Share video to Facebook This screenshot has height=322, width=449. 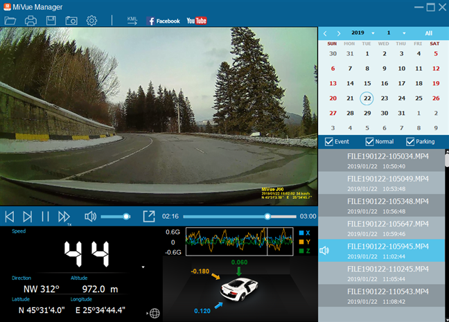tap(164, 21)
